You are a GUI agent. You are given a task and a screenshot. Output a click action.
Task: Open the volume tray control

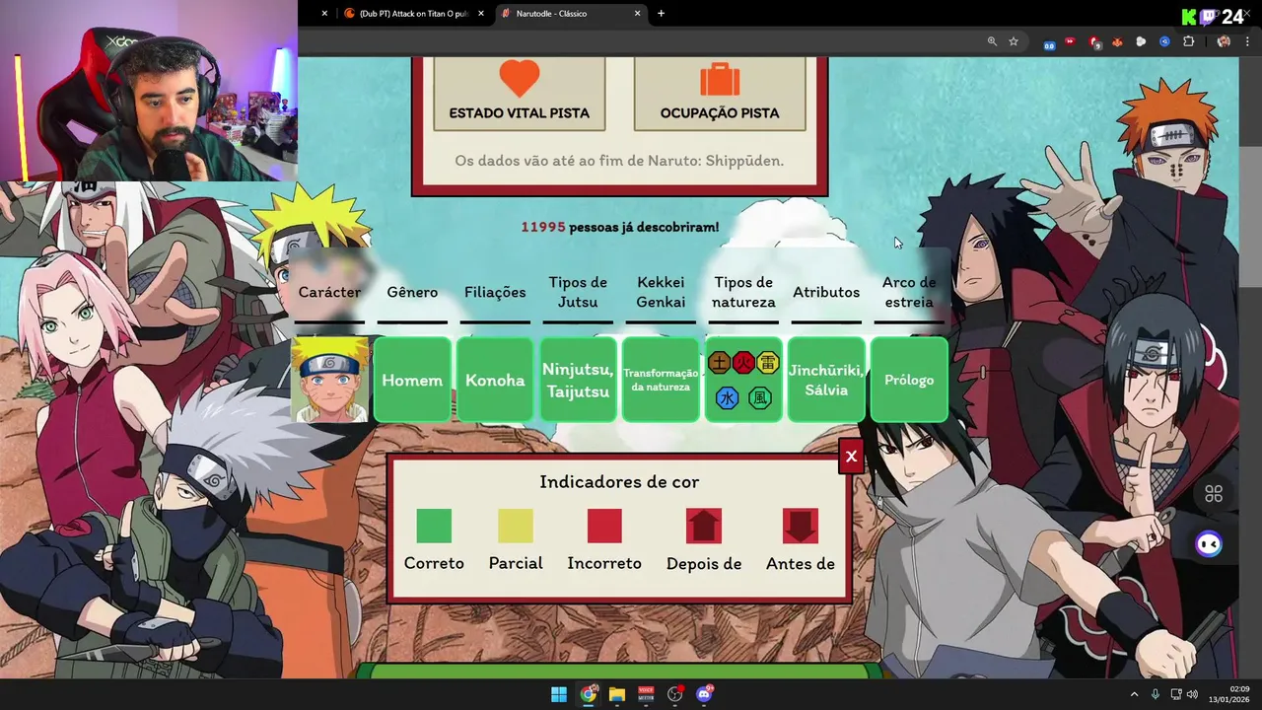click(1192, 694)
